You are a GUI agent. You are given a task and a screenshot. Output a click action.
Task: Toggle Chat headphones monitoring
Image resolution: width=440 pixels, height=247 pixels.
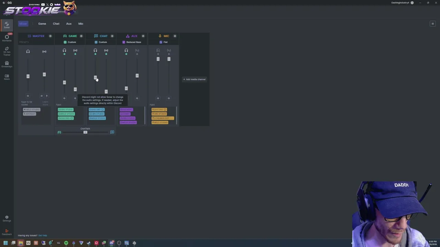95,51
